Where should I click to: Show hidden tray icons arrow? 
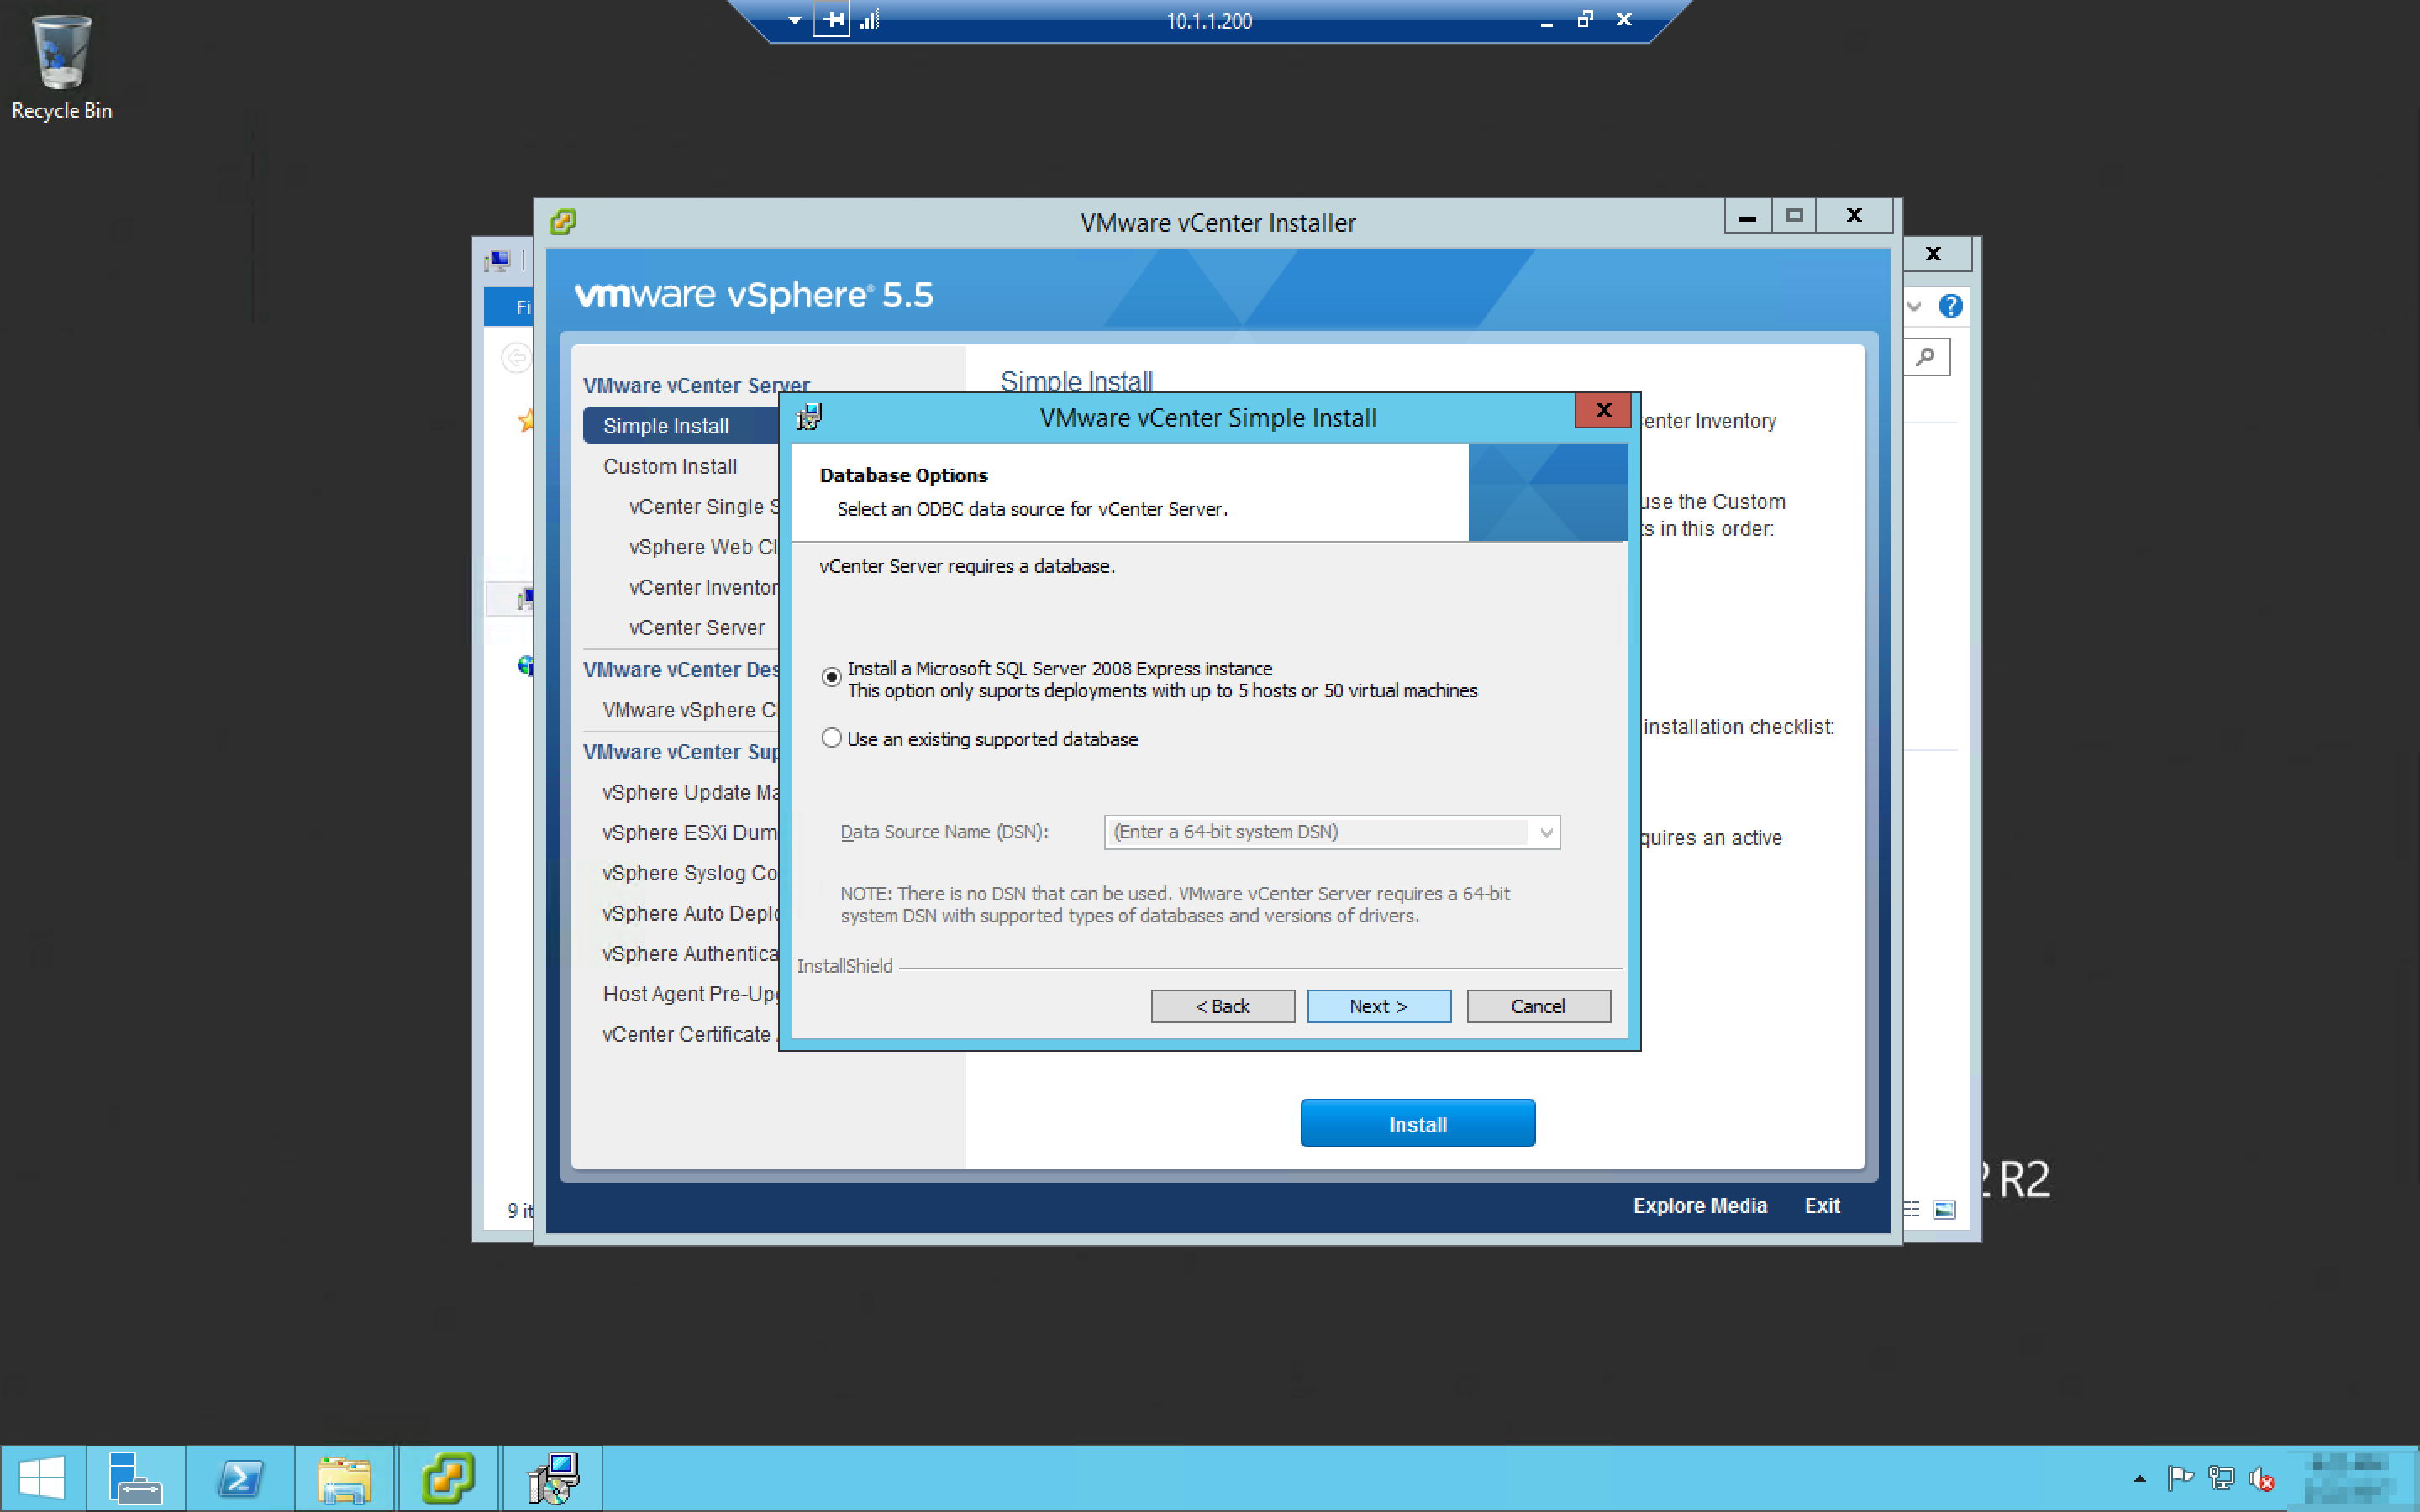tap(2139, 1478)
